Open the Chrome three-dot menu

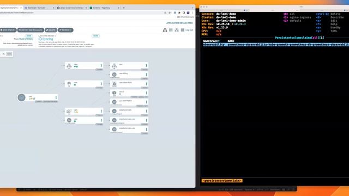[x=192, y=13]
